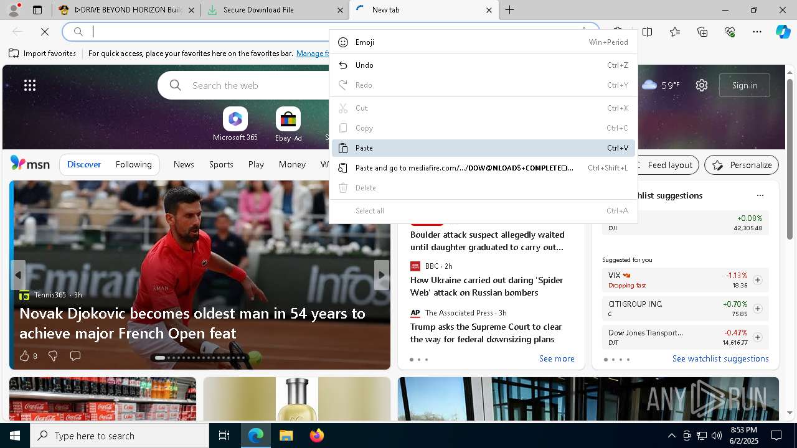
Task: Click Paste in the context menu
Action: 483,148
